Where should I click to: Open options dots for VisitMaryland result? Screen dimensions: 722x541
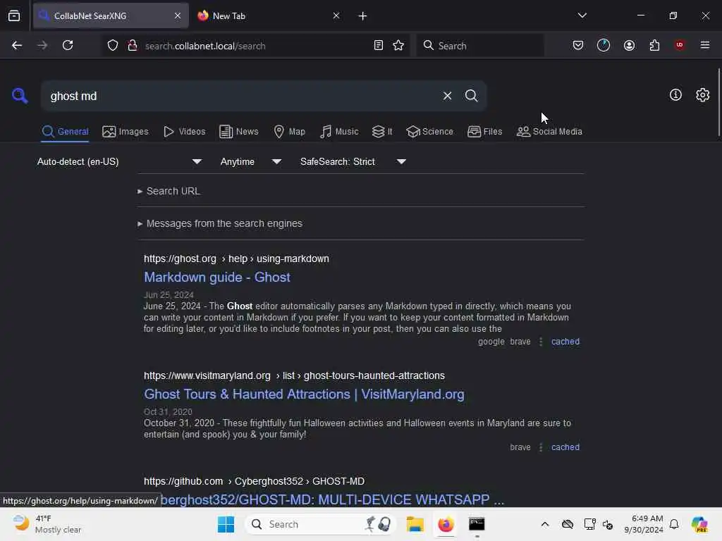(541, 447)
